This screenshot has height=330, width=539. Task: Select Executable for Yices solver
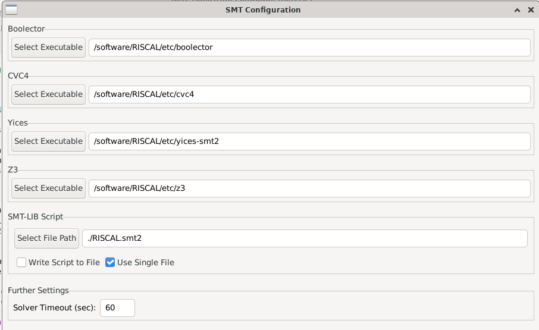(x=48, y=142)
